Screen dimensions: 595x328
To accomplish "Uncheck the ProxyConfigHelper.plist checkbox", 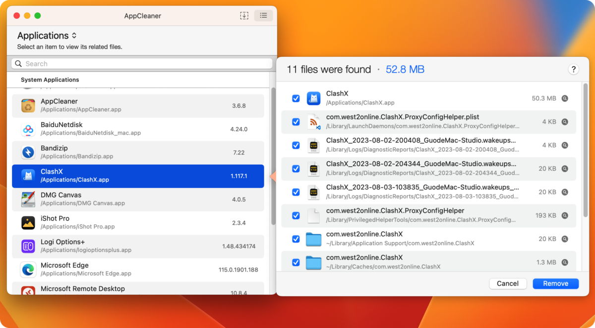I will [x=296, y=122].
